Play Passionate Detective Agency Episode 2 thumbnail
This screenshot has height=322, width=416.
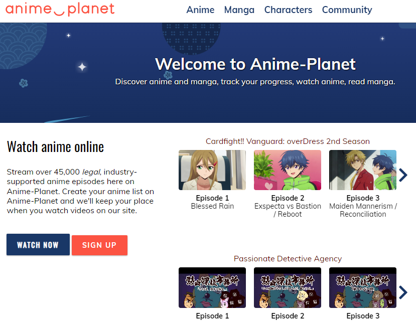click(x=288, y=287)
